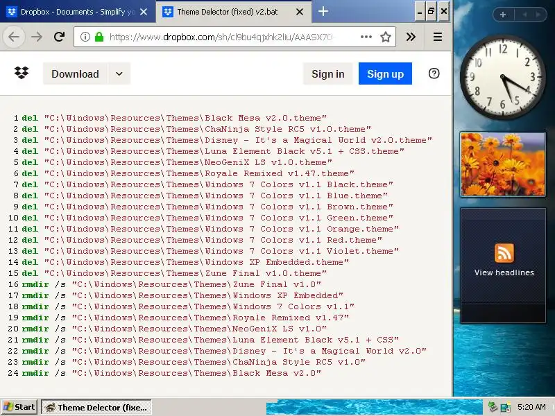The height and width of the screenshot is (416, 555).
Task: Click line 1 Black Mesa v2.0.theme path
Action: click(185, 118)
